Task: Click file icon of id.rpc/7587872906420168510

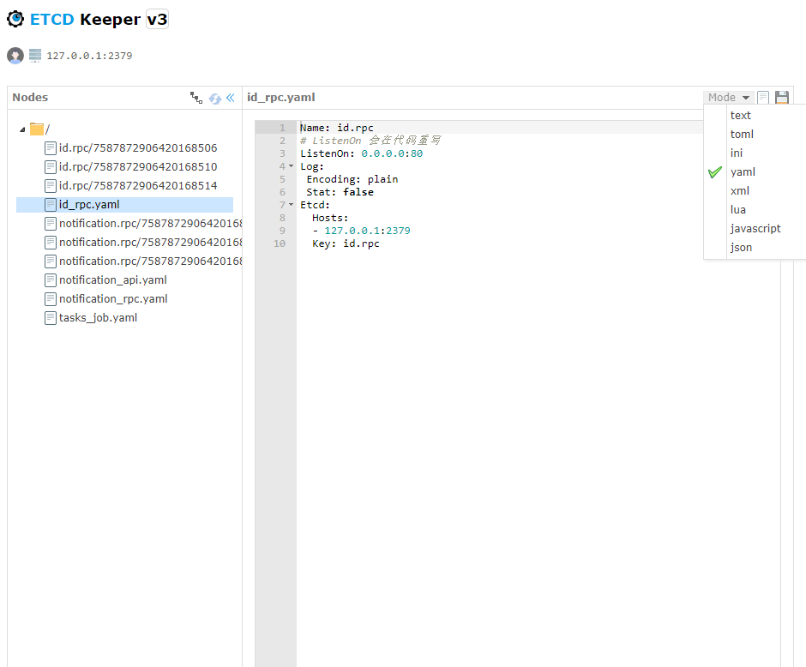Action: 51,167
